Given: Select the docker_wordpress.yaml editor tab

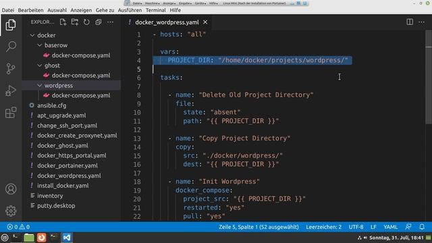Looking at the screenshot, I should [167, 22].
